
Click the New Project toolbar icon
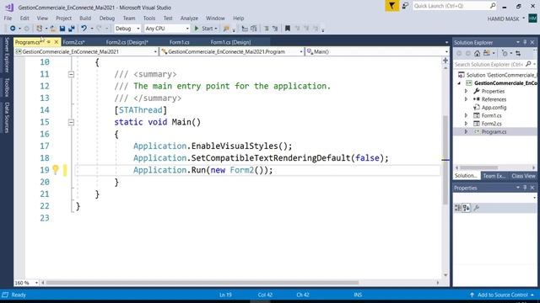pos(40,29)
